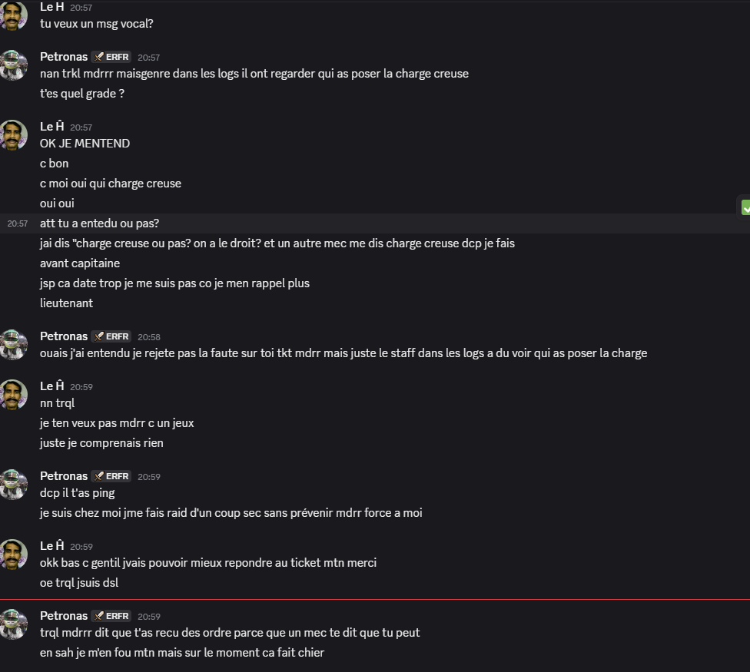Click Petronas username above "nan trkl mdrrr"
The width and height of the screenshot is (750, 672).
tap(64, 57)
